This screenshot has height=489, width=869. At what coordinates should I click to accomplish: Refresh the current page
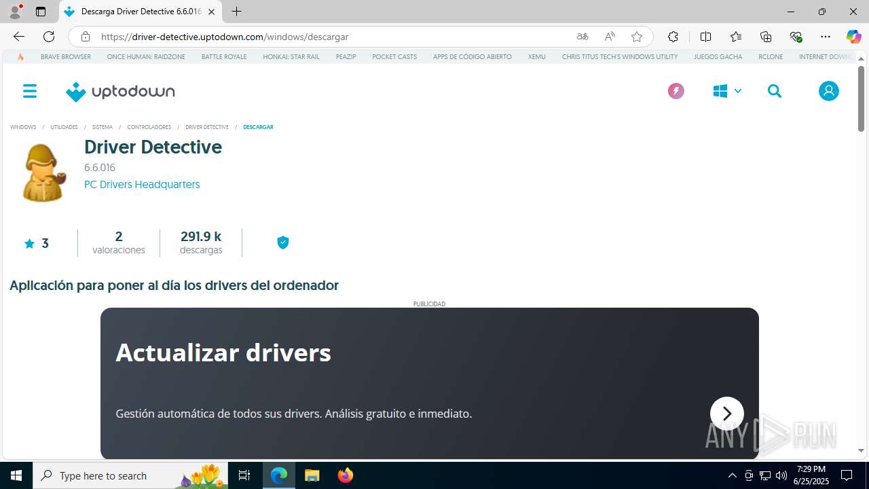pos(49,37)
